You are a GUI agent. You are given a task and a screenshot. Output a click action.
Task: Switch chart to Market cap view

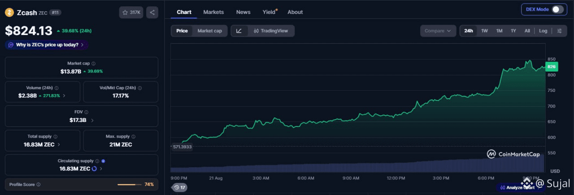click(x=209, y=31)
